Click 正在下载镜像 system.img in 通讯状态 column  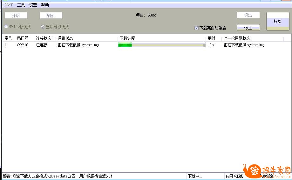[x=78, y=45]
